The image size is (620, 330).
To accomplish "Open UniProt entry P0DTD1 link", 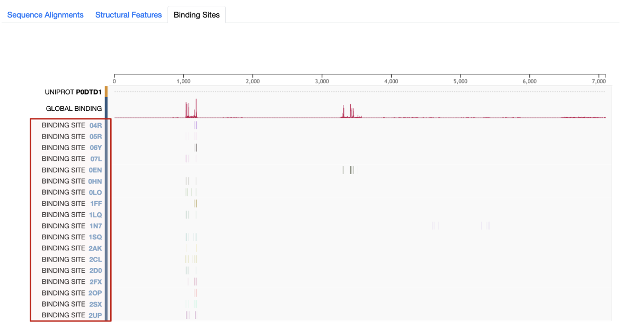I will pos(88,92).
